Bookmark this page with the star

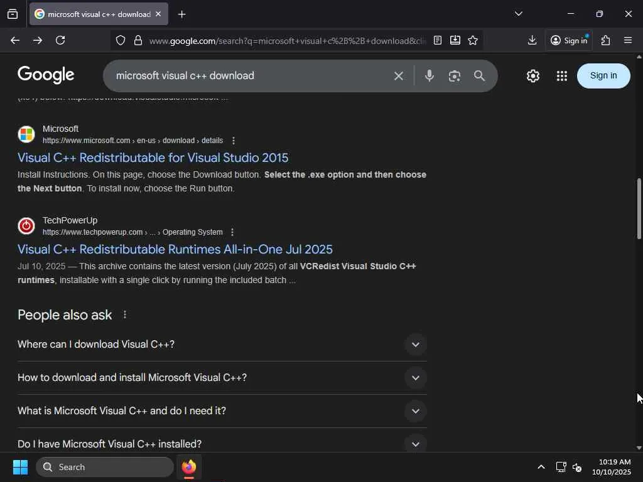(x=473, y=40)
